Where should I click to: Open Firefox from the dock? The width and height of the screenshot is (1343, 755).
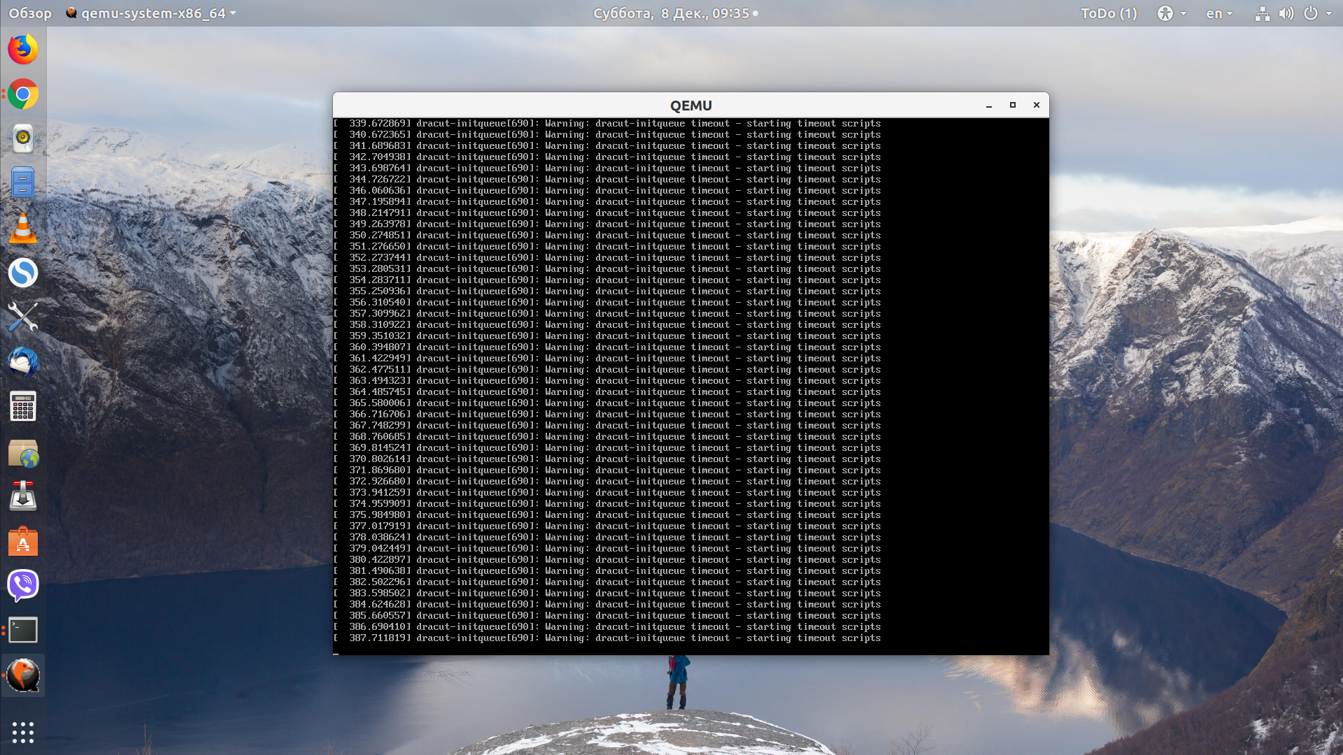point(23,50)
